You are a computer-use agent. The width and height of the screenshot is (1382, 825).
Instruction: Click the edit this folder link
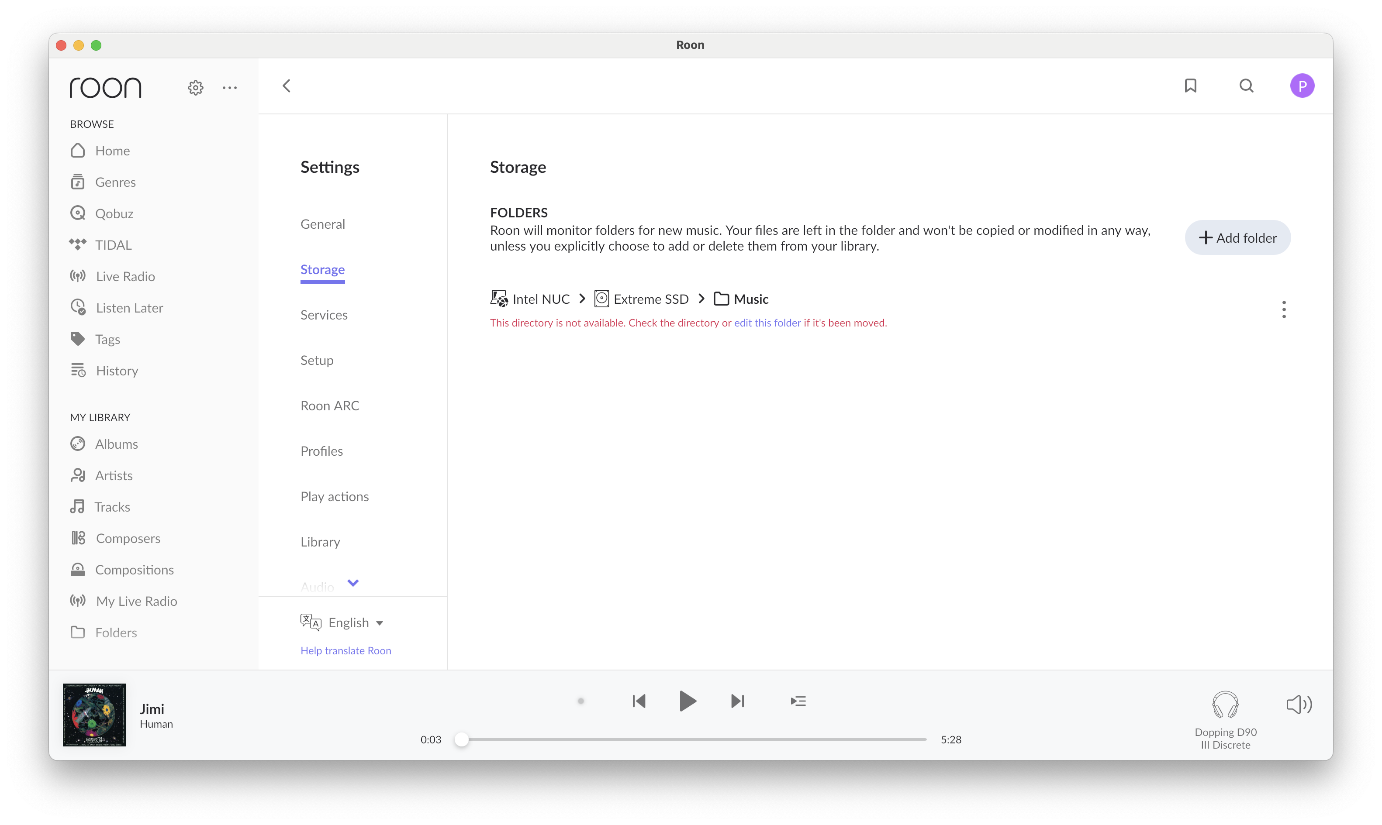click(767, 323)
